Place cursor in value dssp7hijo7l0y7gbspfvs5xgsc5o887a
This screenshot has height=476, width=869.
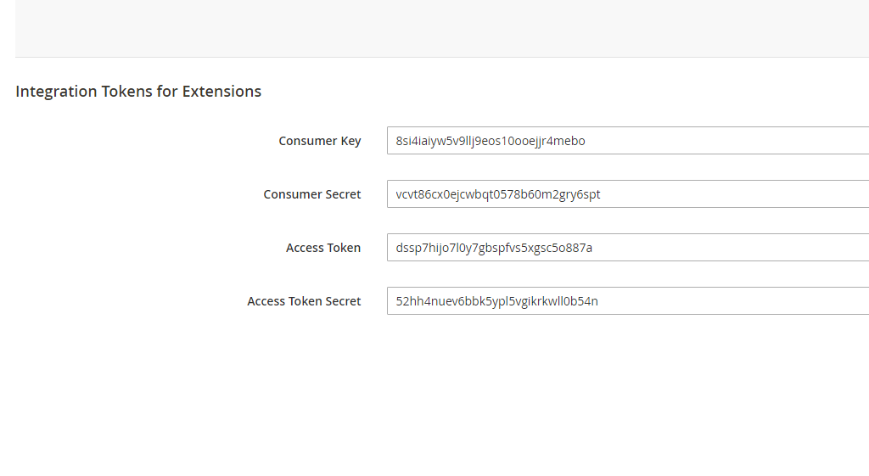click(493, 248)
